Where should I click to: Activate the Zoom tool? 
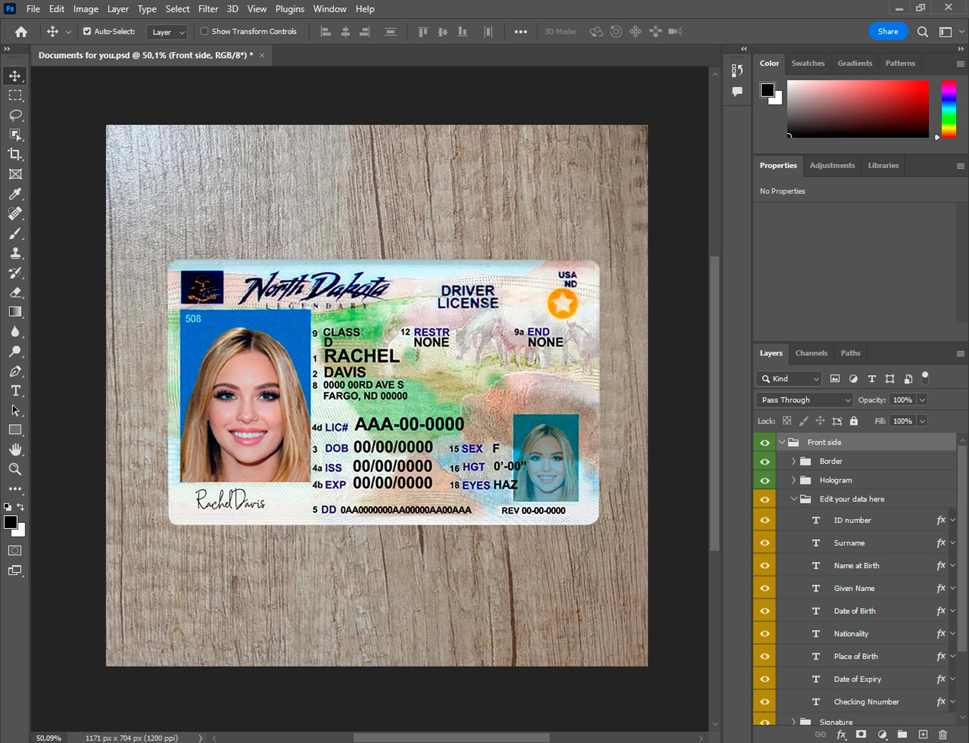coord(16,469)
